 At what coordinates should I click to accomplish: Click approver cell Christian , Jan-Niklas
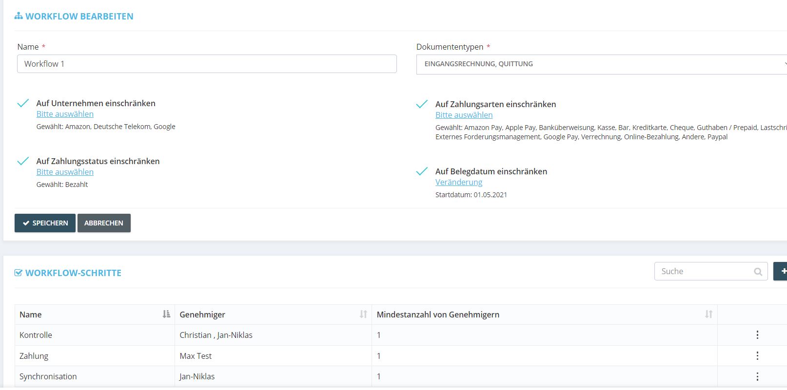click(x=216, y=335)
